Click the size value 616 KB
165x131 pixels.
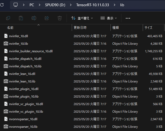tap(157, 59)
